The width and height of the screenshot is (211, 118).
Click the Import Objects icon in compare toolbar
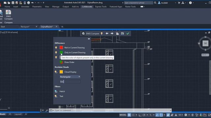117,33
